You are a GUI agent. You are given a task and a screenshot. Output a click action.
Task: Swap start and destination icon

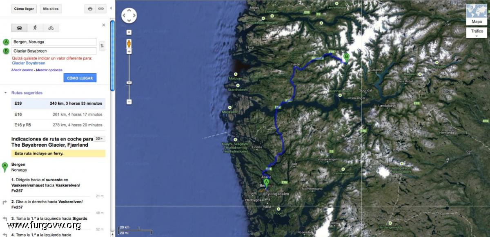102,46
